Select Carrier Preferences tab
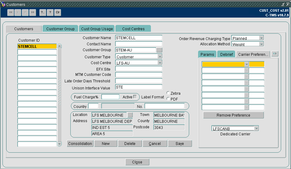Viewport: 291px width, 169px height. coord(253,54)
